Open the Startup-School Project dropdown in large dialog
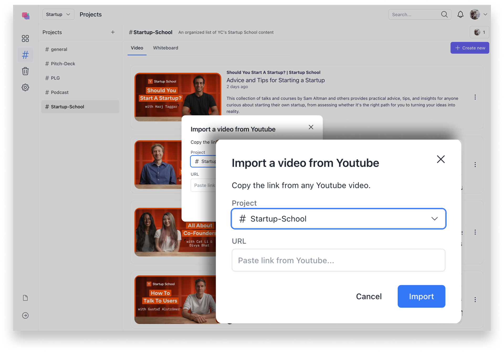 [338, 219]
